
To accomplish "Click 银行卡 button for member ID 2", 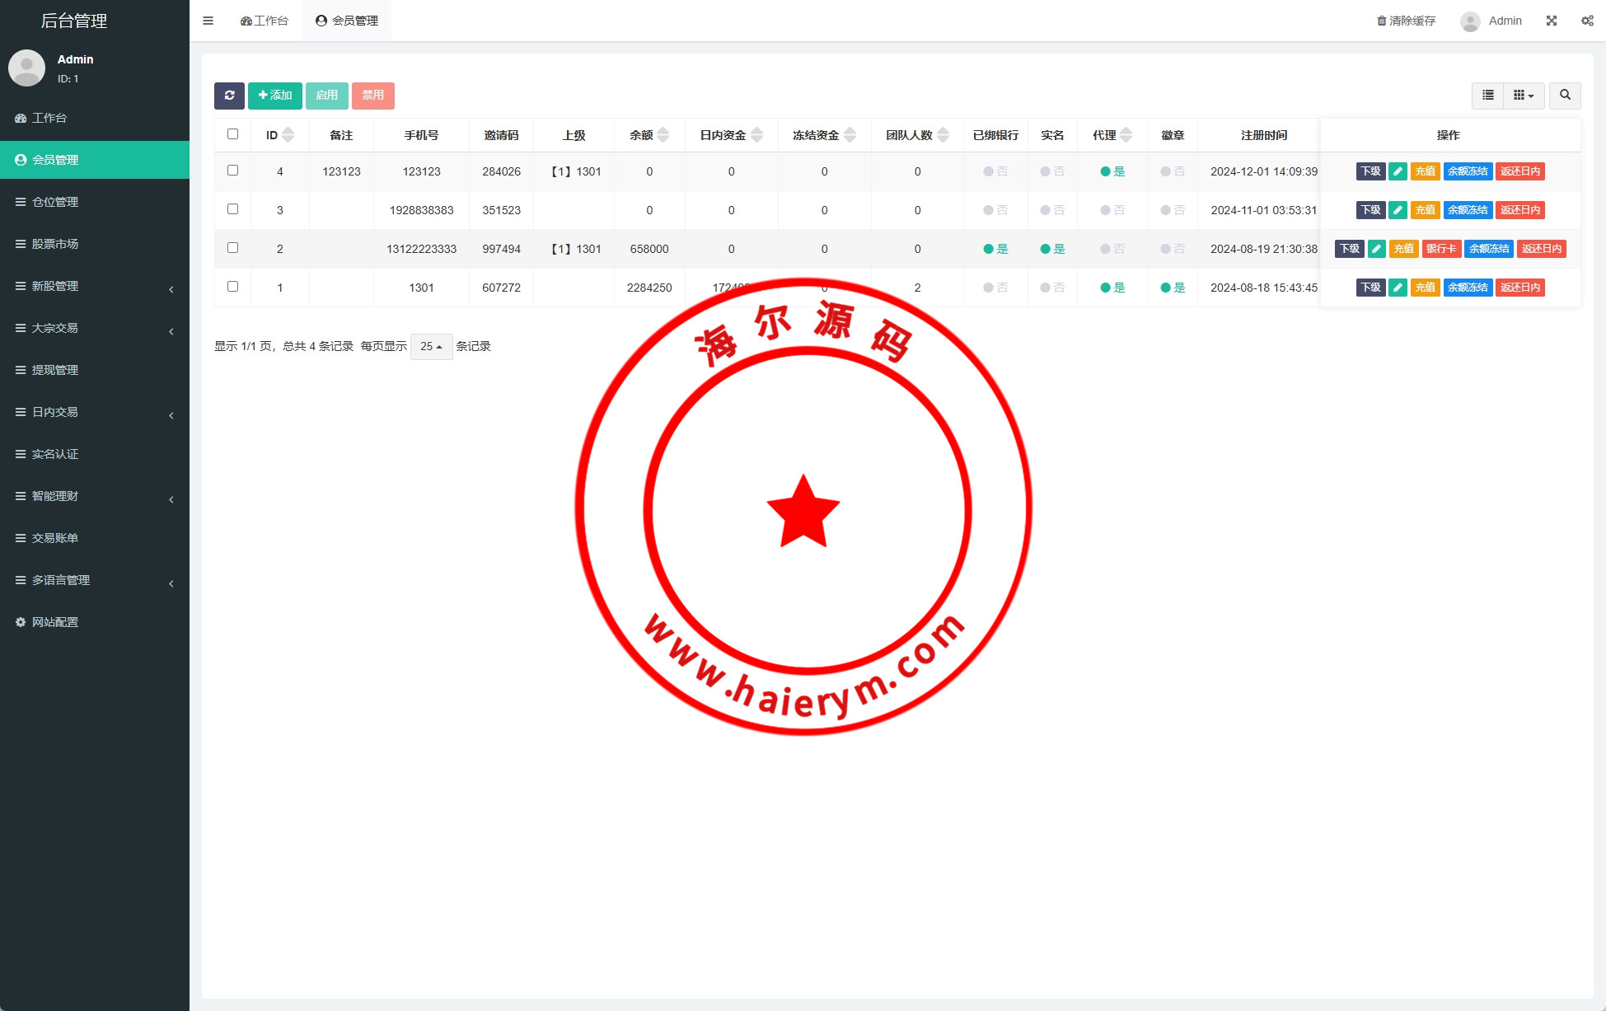I will pos(1440,249).
